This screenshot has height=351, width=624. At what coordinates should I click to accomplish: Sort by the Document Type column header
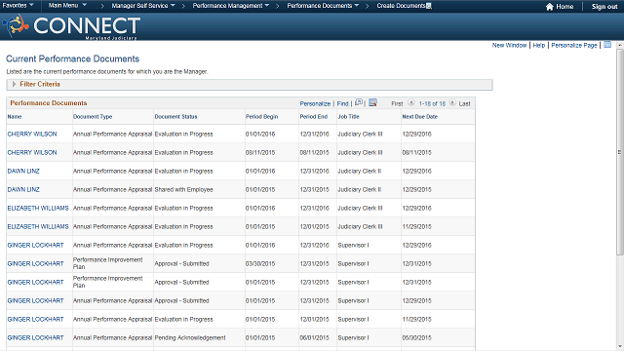click(x=93, y=117)
